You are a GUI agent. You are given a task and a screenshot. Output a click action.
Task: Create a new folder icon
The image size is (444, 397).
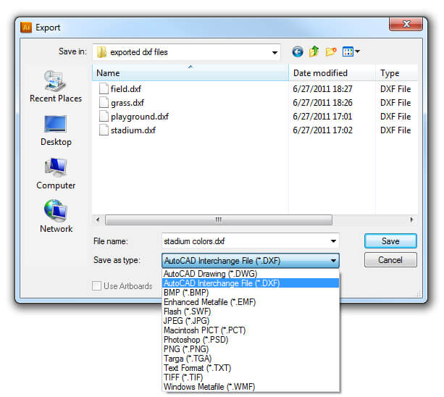pos(330,52)
